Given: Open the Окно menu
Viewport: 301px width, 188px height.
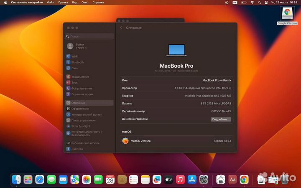Looking at the screenshot, I should (85, 3).
